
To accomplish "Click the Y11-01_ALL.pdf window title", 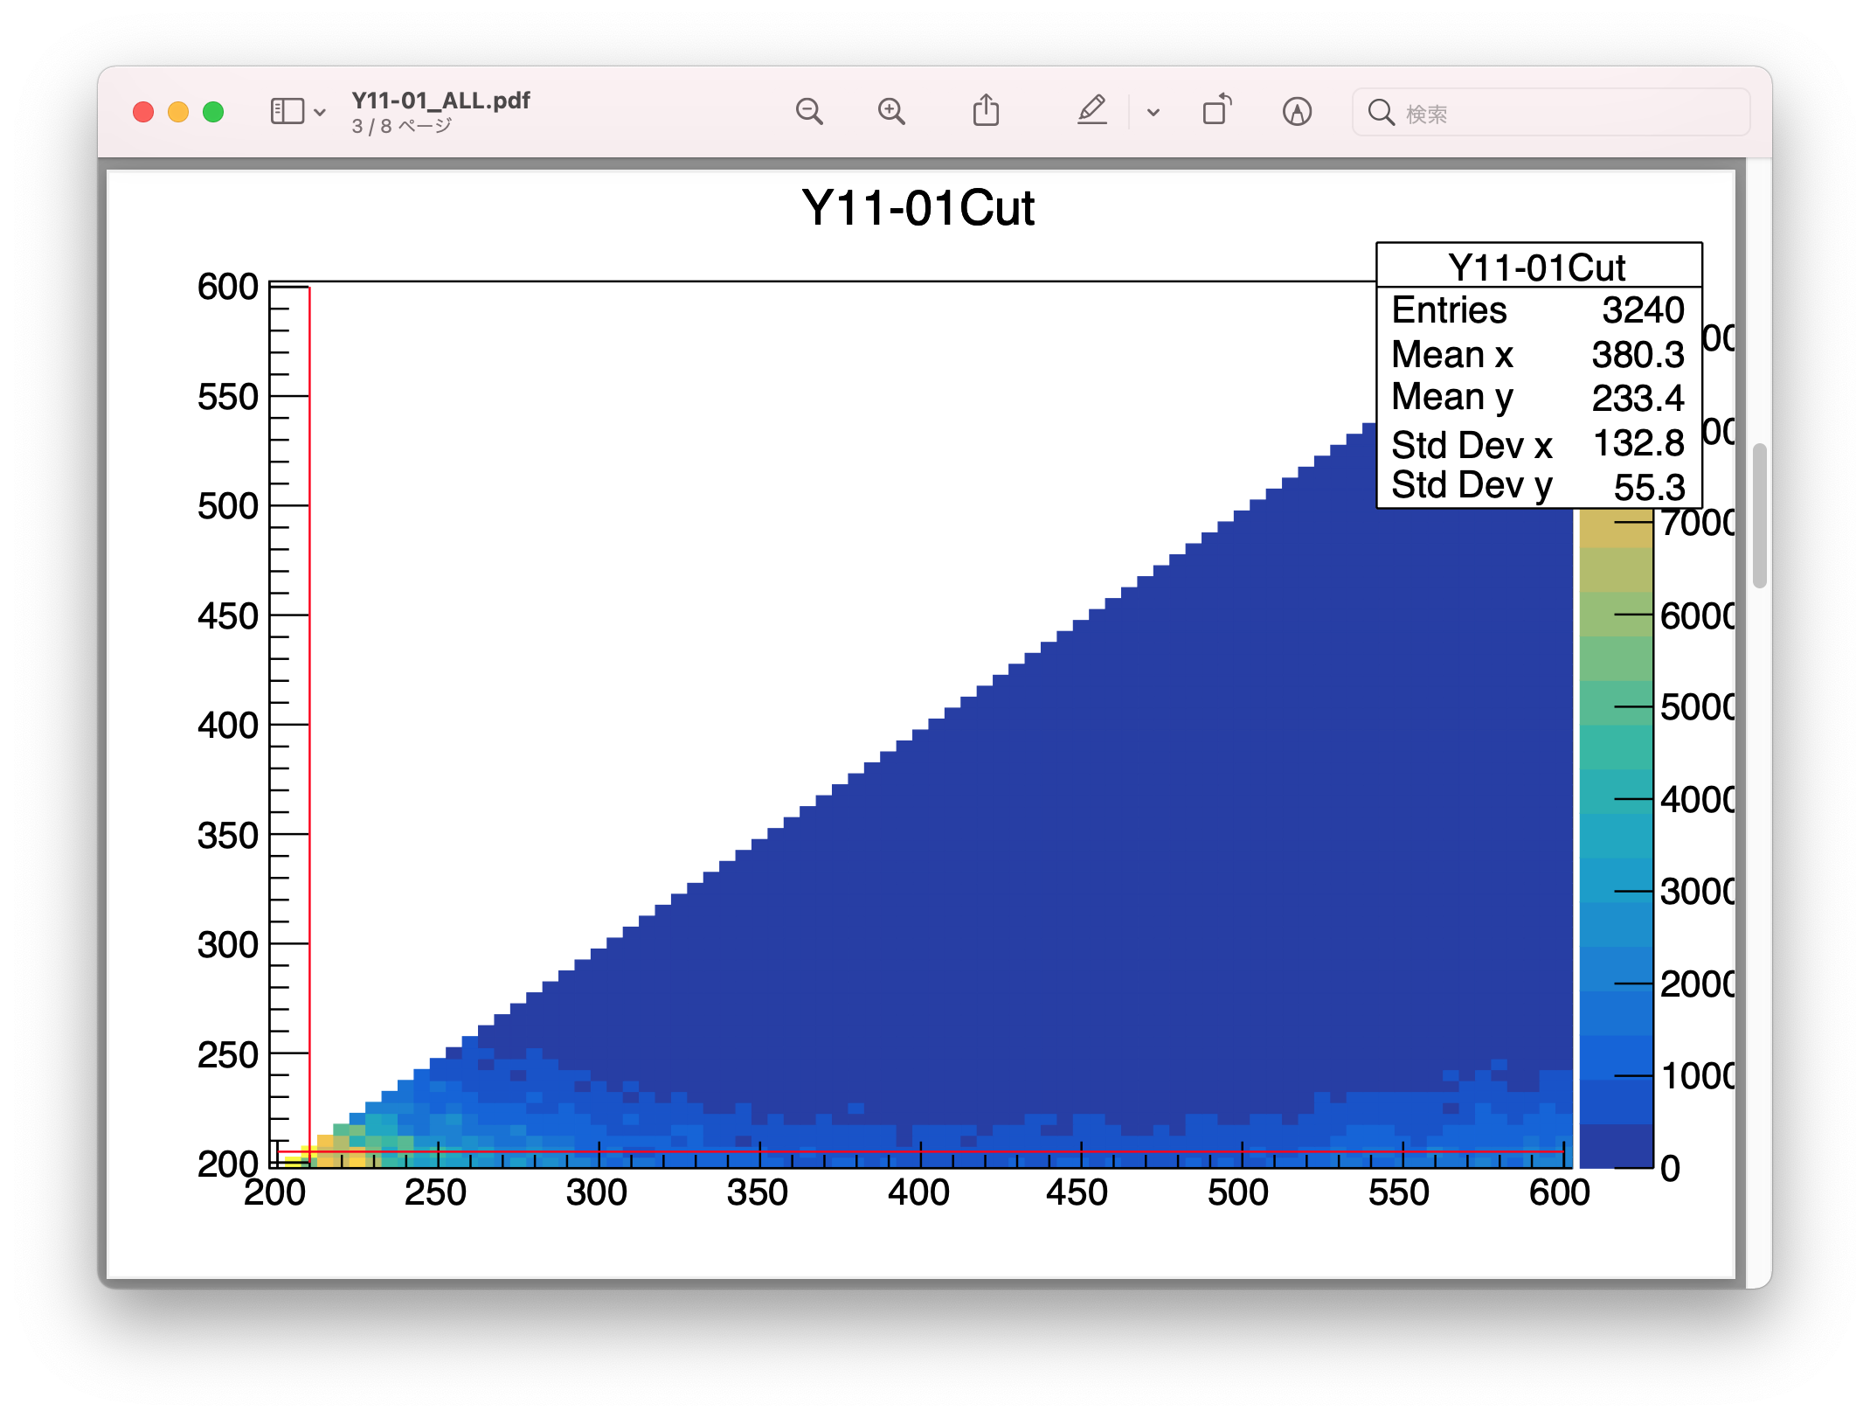I will tap(440, 101).
